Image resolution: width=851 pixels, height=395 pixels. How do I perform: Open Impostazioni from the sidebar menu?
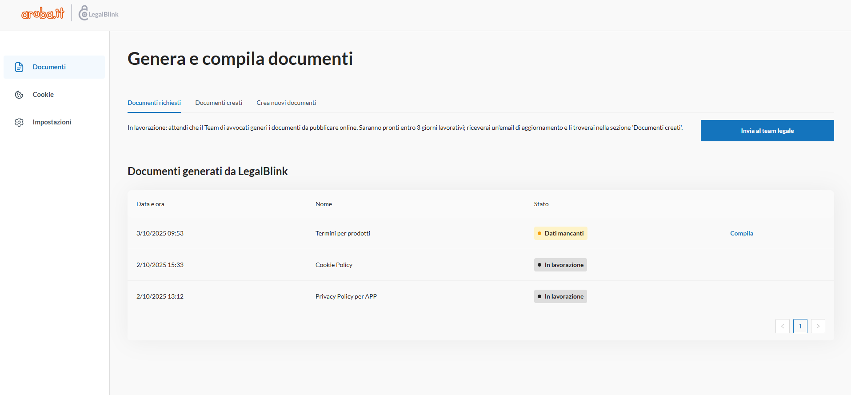pos(52,122)
